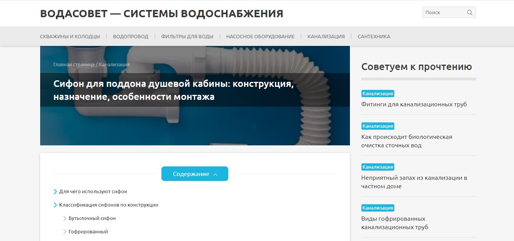Click Канализация tag above Виды гофрированных article

(377, 208)
